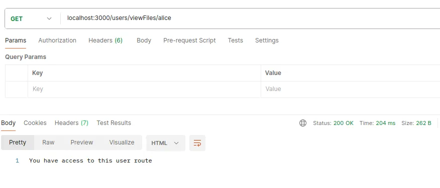The height and width of the screenshot is (188, 440).
Task: Expand the HTML response format dropdown
Action: (166, 143)
